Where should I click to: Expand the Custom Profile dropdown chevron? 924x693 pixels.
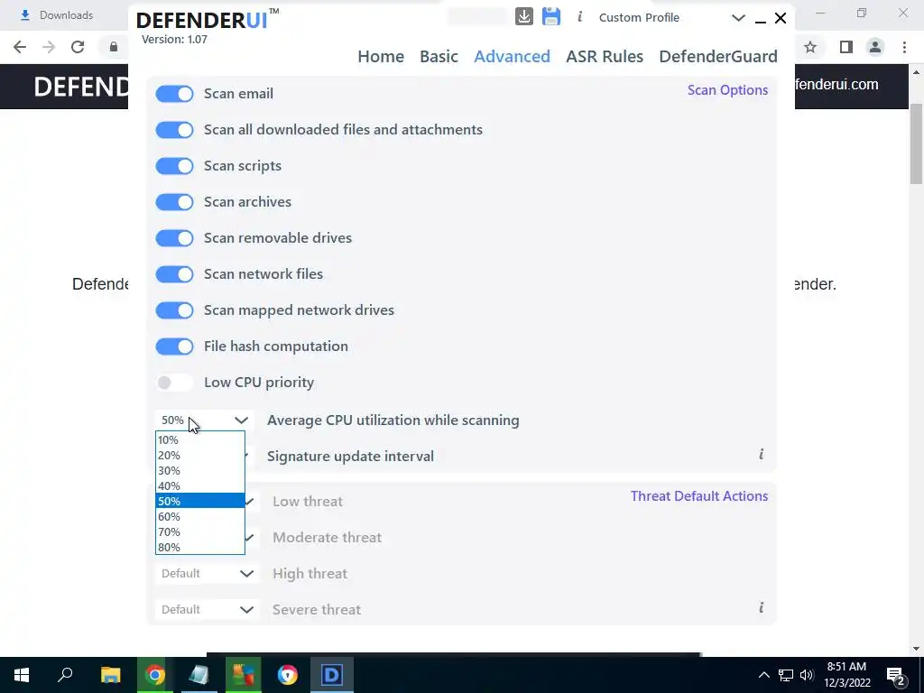tap(738, 18)
